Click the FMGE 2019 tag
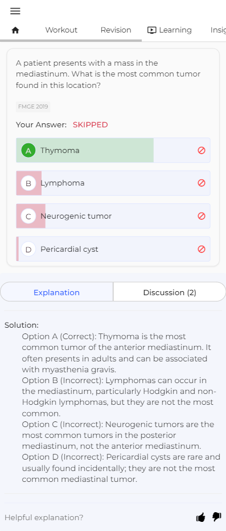The width and height of the screenshot is (226, 531). [33, 107]
